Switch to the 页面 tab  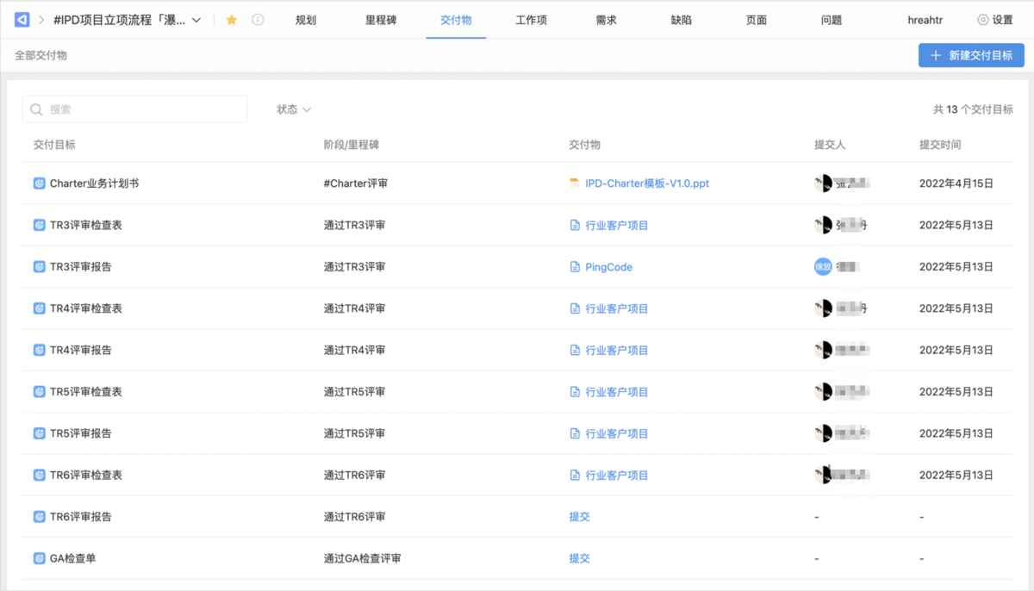[x=757, y=20]
